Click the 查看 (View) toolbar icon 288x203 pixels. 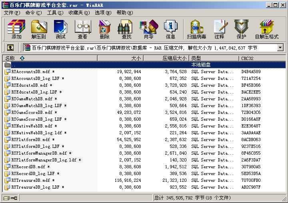pos(82,29)
